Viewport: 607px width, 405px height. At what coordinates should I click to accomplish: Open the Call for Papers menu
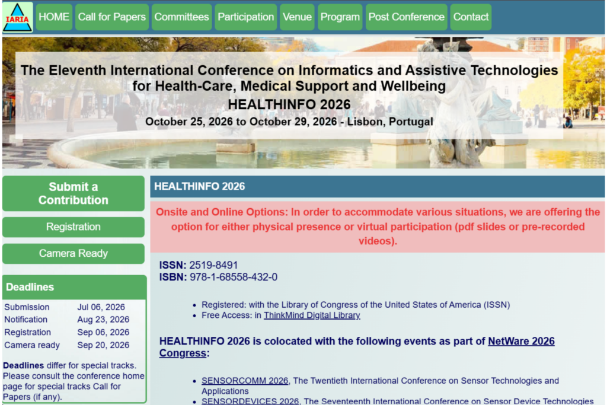point(112,17)
